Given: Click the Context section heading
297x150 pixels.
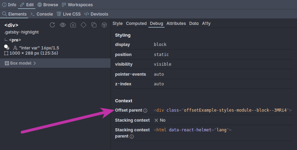Looking at the screenshot, I should pos(124,101).
